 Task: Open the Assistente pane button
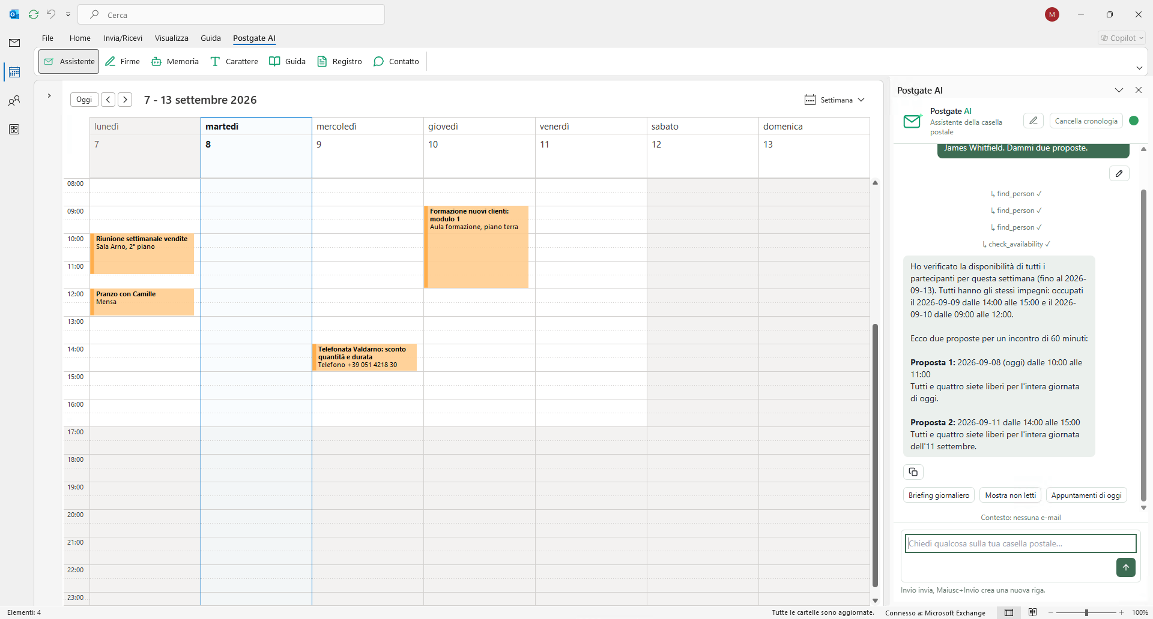(69, 61)
